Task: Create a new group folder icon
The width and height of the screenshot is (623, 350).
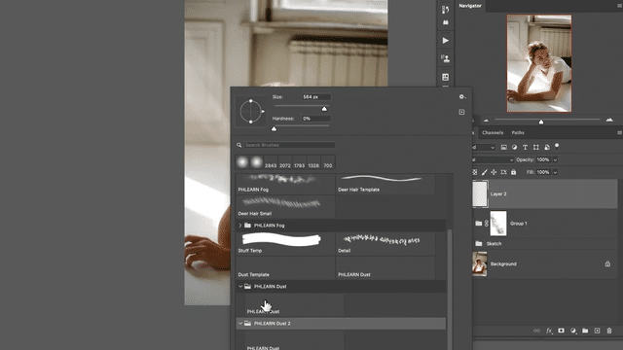Action: pyautogui.click(x=585, y=331)
